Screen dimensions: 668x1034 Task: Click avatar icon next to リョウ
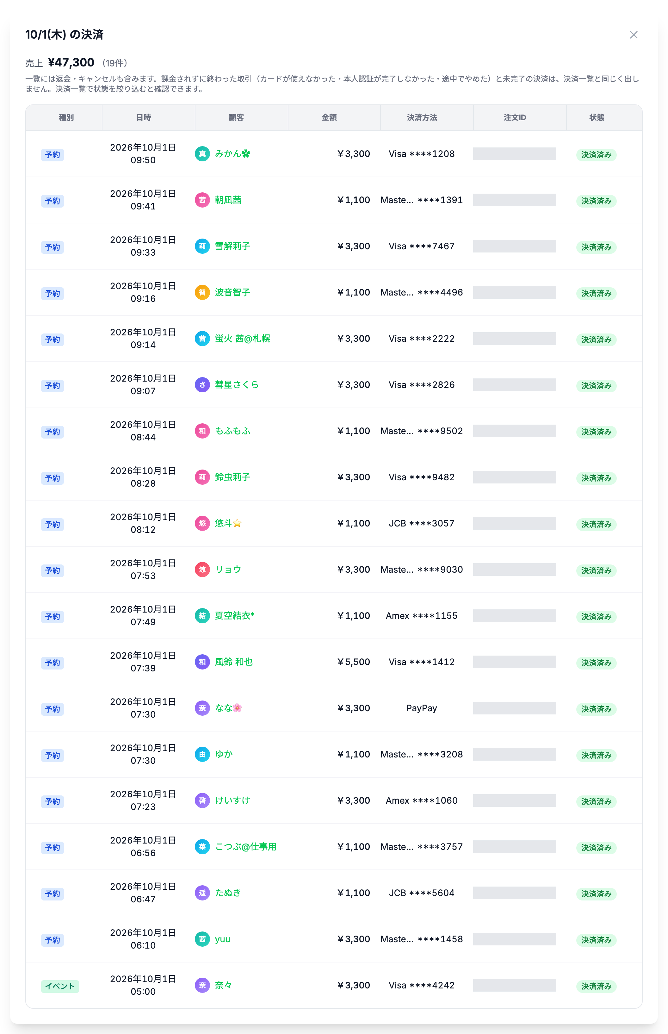click(202, 570)
